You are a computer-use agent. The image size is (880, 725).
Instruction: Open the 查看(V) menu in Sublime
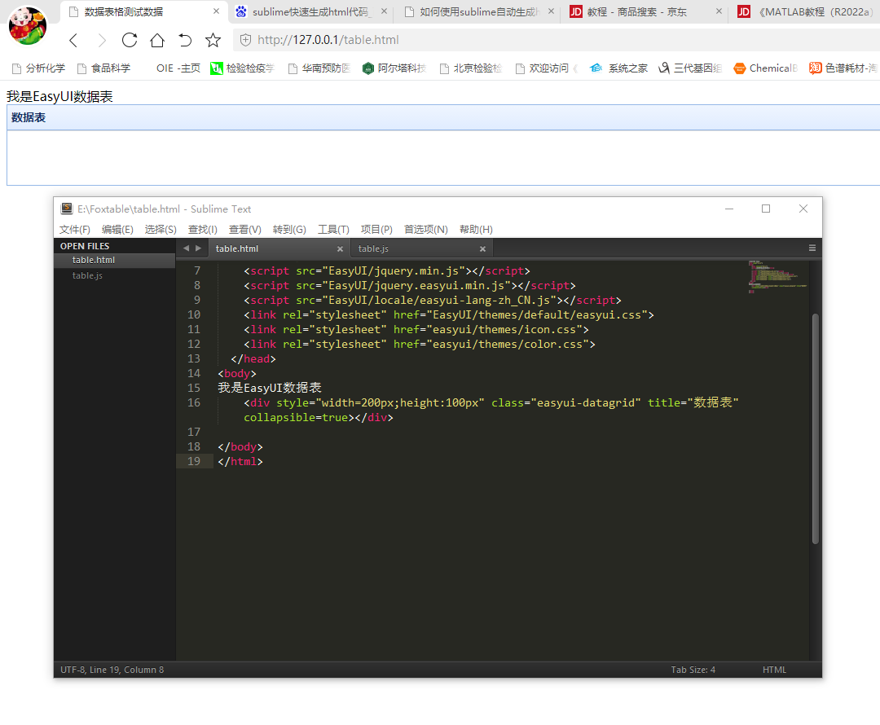[244, 230]
